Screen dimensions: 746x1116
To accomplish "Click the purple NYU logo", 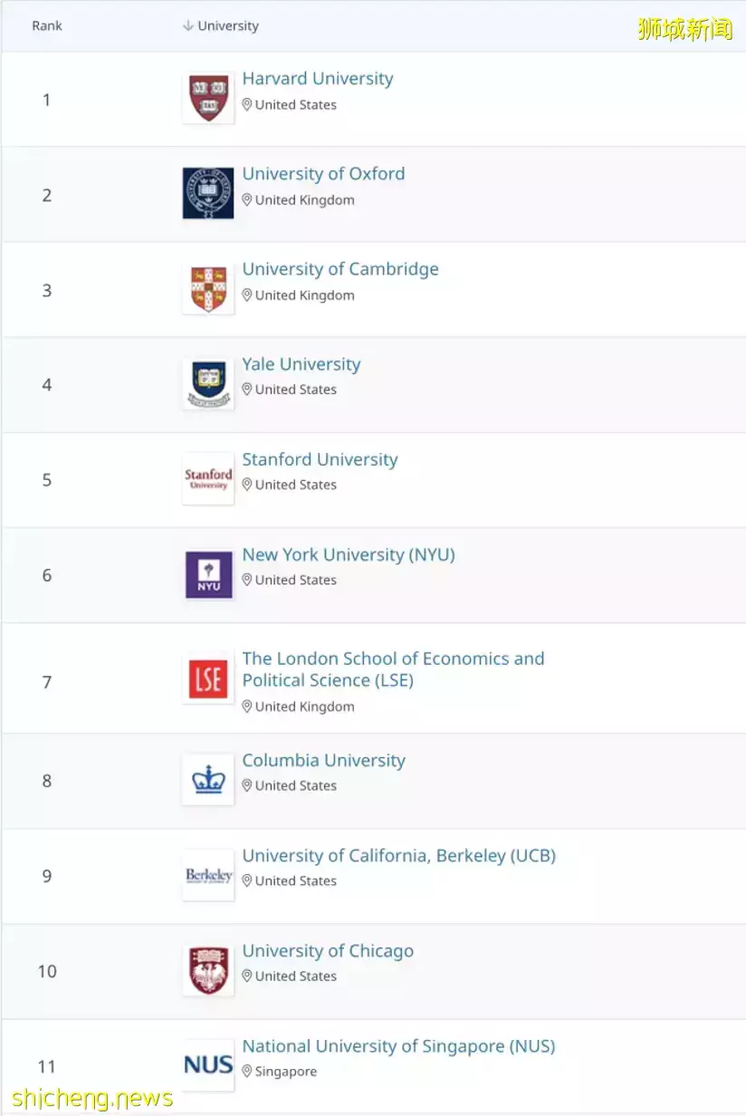I will 208,575.
